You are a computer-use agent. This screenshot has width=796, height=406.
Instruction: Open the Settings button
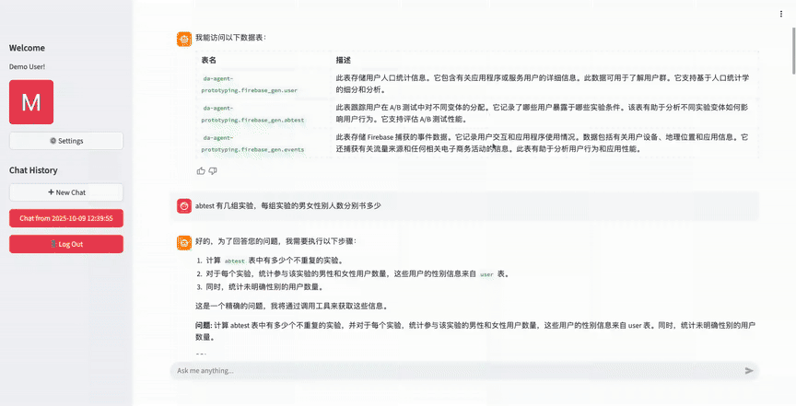66,141
